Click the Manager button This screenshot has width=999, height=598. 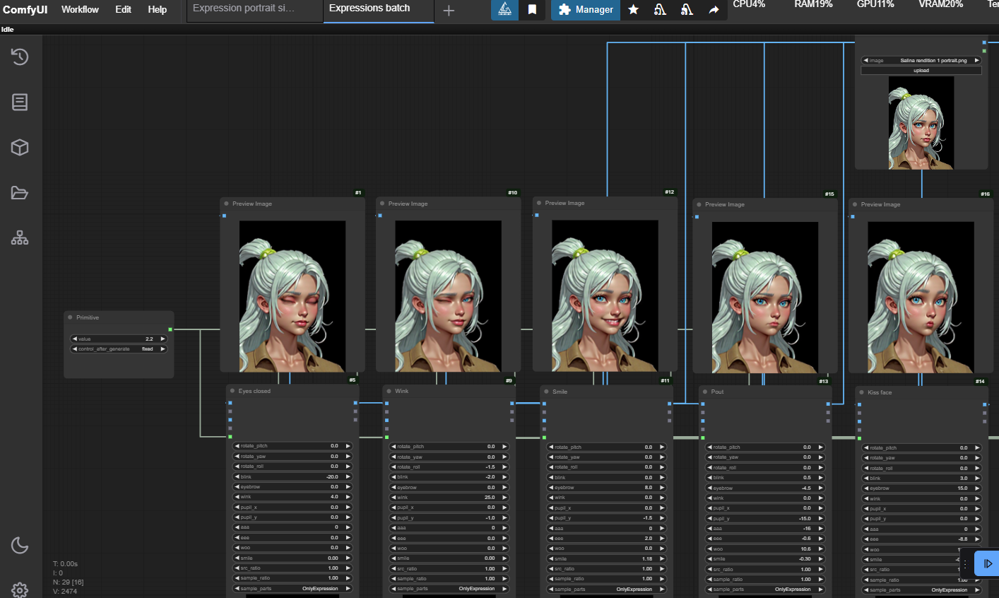point(586,9)
